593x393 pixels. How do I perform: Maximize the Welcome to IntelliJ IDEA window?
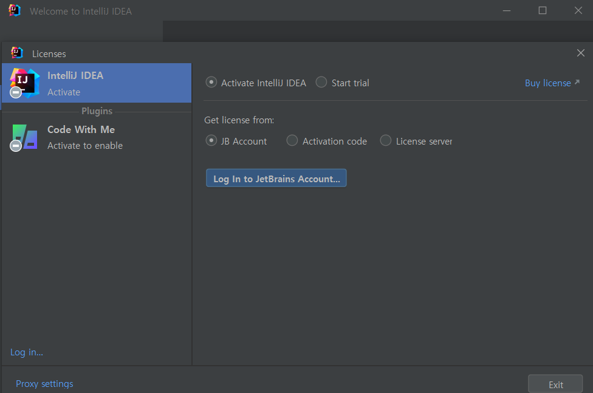(x=543, y=10)
